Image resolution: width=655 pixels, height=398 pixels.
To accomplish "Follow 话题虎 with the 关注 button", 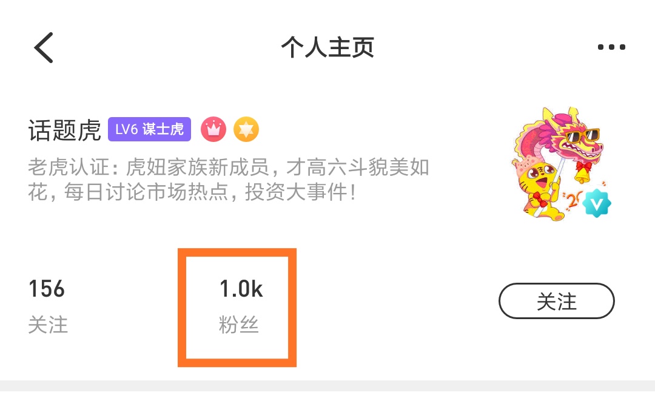I will [556, 301].
